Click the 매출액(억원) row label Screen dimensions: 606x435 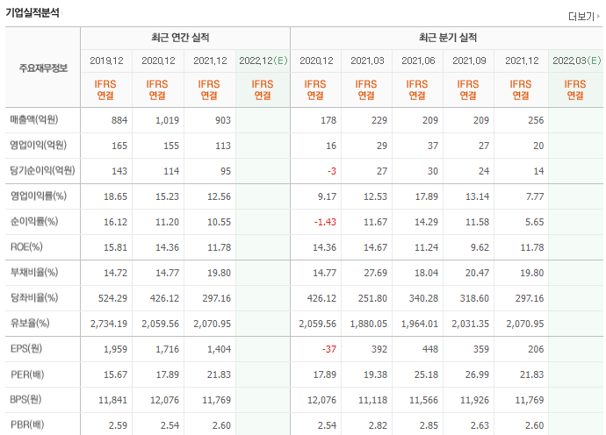click(34, 119)
